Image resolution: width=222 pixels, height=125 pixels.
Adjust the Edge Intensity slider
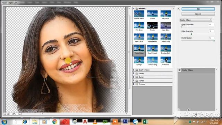click(x=191, y=34)
